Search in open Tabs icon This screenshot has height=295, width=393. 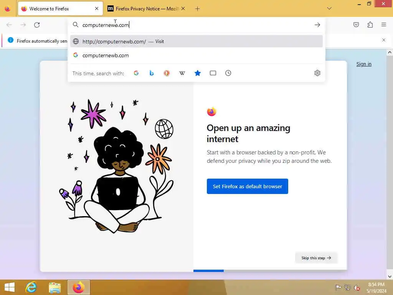click(x=213, y=73)
